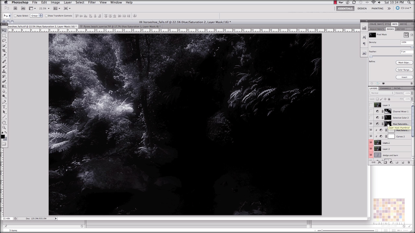Hide the Curves 2 adjustment layer
This screenshot has height=233, width=415.
click(371, 136)
